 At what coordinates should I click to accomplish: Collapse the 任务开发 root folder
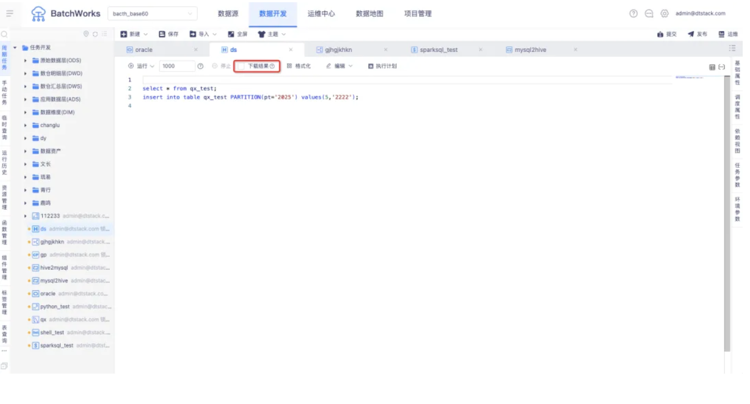coord(16,47)
